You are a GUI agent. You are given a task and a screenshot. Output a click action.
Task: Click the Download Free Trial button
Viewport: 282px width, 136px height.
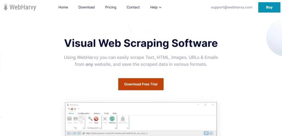tap(141, 84)
